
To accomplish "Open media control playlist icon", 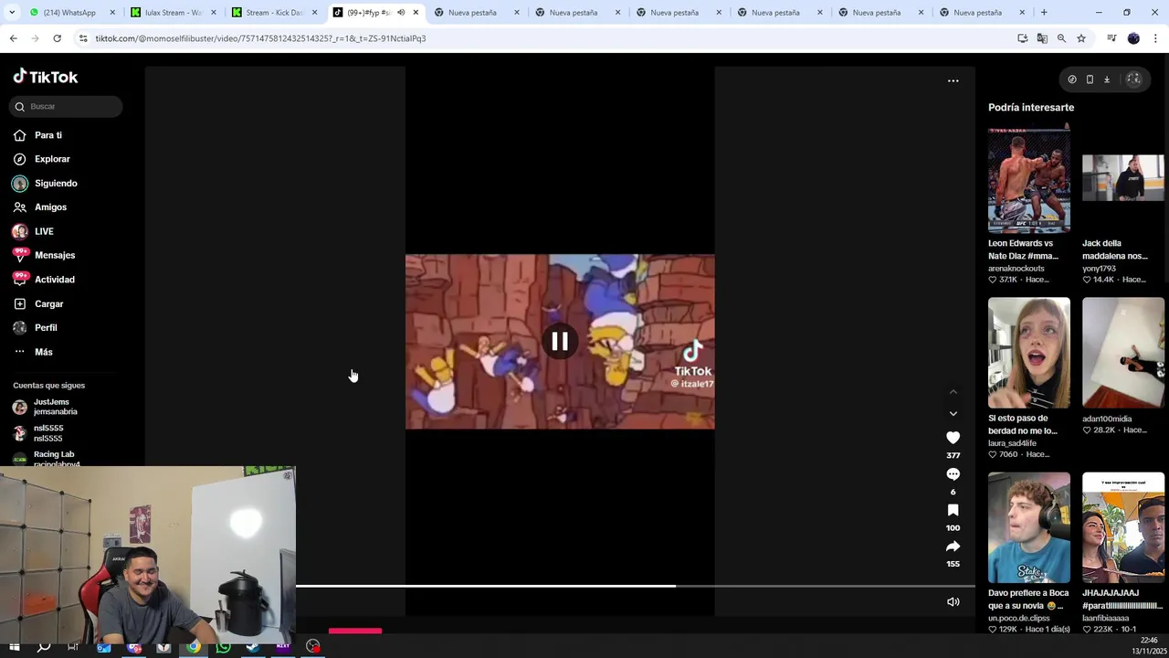I will tap(1111, 38).
